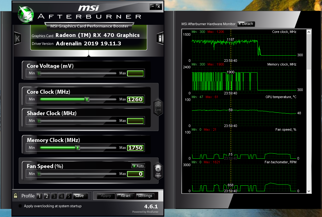
Task: Select profile slot 4
Action: point(61,196)
